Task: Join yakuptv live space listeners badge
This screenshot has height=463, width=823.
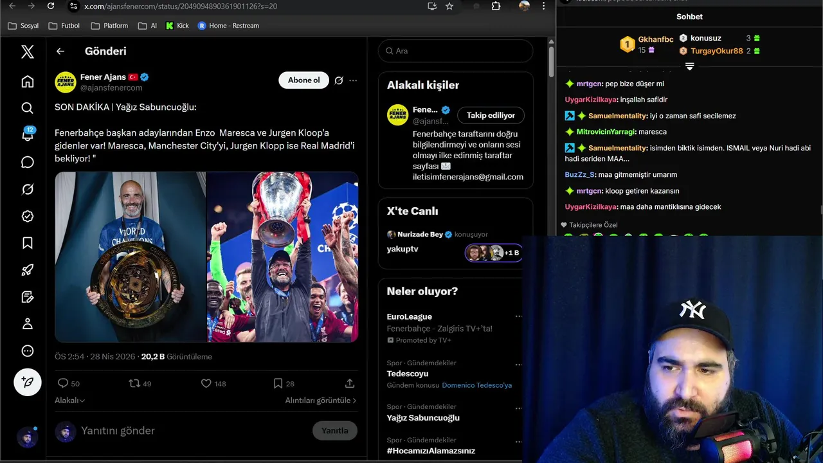Action: (x=493, y=253)
